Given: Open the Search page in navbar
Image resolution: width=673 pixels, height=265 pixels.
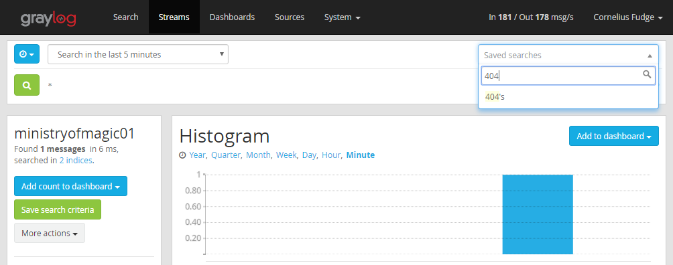Looking at the screenshot, I should tap(126, 17).
